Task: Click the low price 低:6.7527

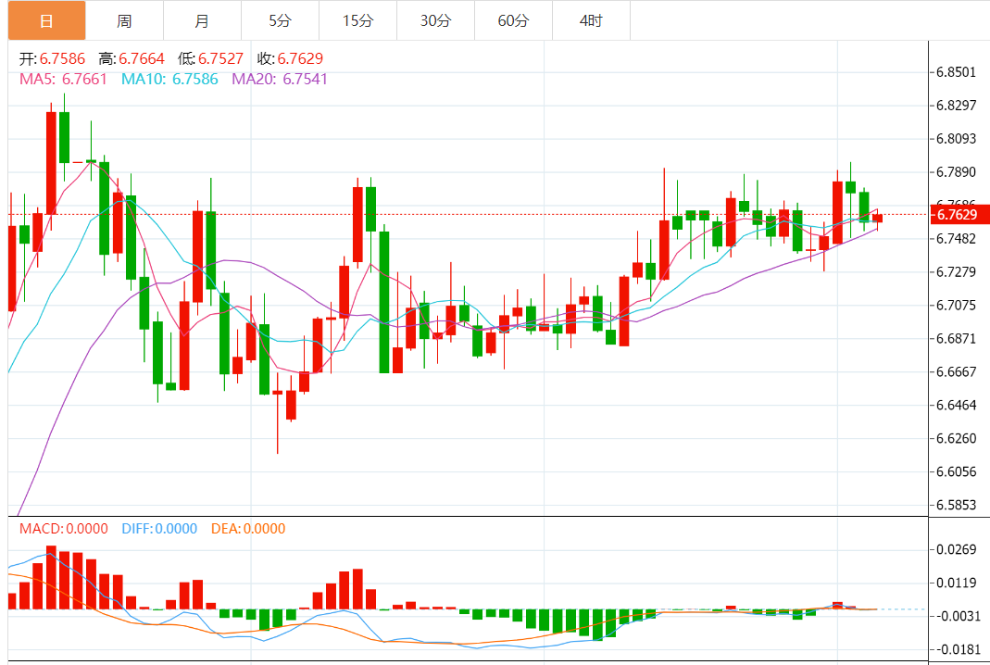Action: (210, 58)
